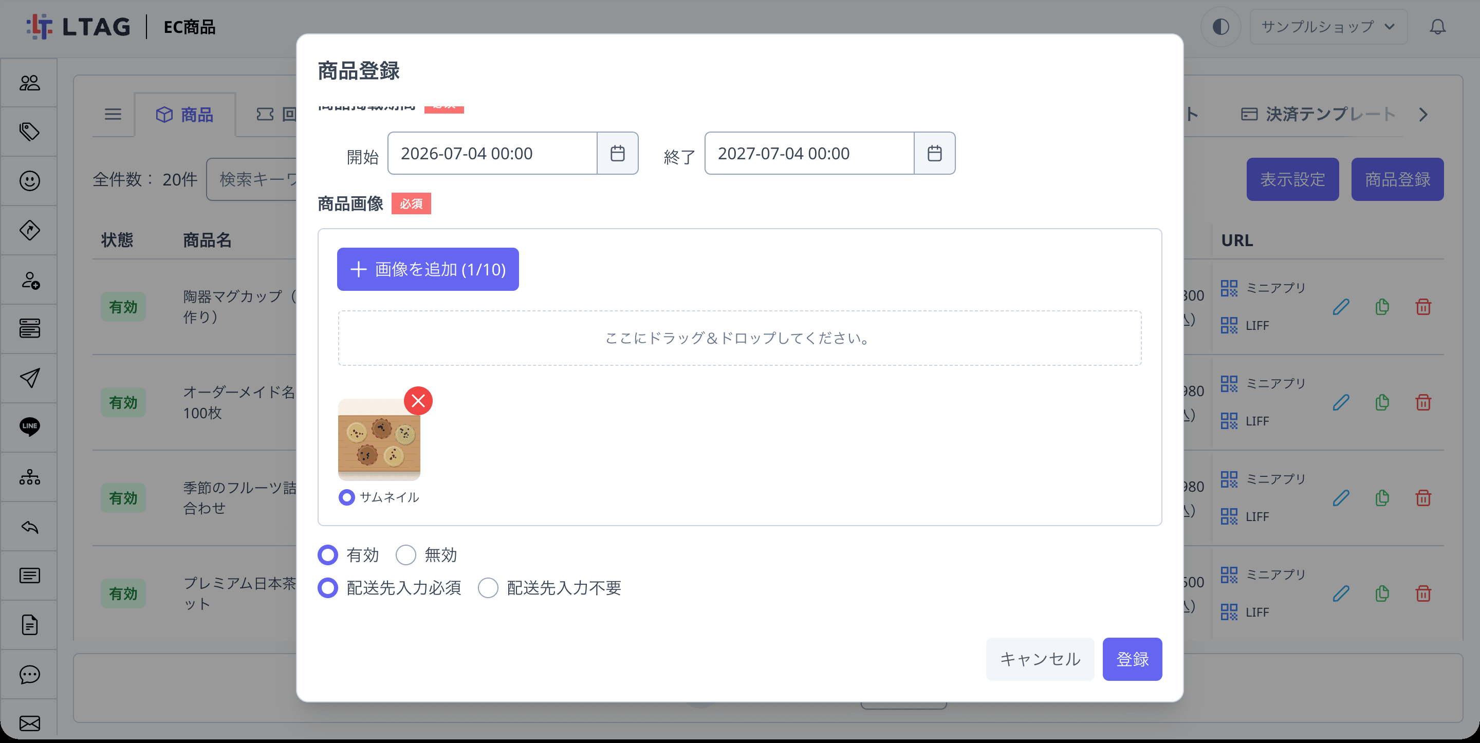Click the 商品登録 button in background page
The image size is (1480, 743).
click(x=1397, y=179)
